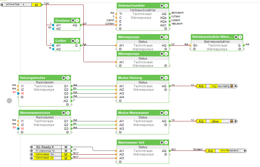Show info for Modus Warmwasser block

click(x=166, y=113)
